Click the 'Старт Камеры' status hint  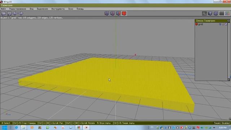pyautogui.click(x=24, y=123)
